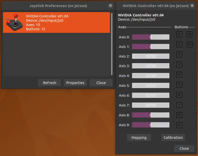This screenshot has width=198, height=156.
Task: Click the Axes section header
Action: coord(122,27)
